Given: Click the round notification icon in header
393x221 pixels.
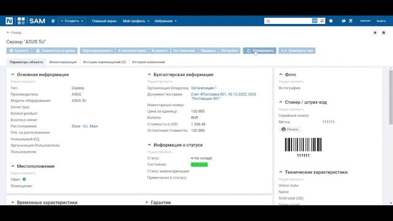Looking at the screenshot, I should point(331,21).
